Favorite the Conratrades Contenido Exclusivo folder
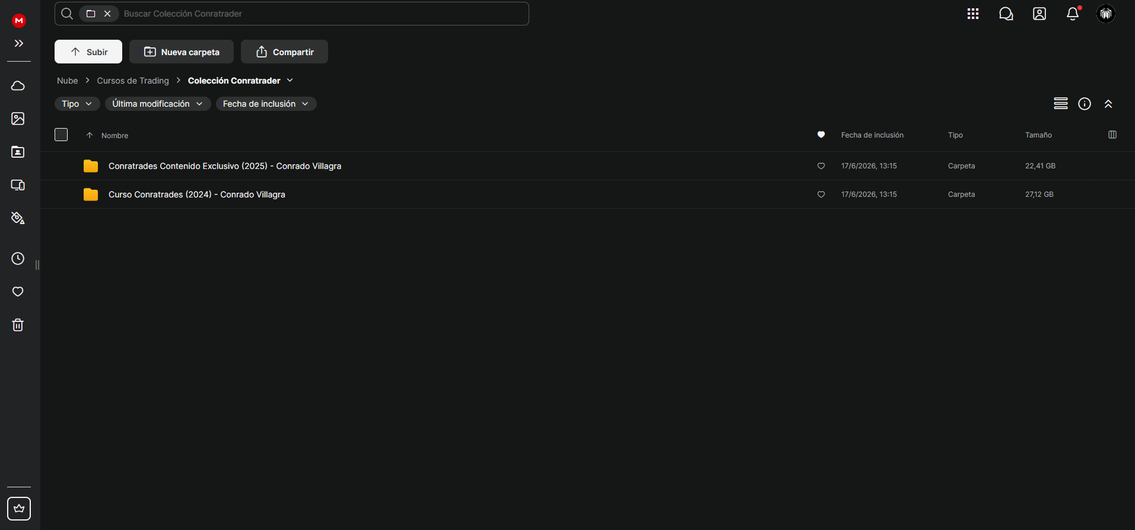 click(x=821, y=166)
